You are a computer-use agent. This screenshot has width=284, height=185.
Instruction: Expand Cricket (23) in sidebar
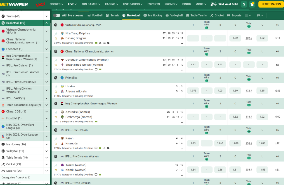[x=46, y=164]
